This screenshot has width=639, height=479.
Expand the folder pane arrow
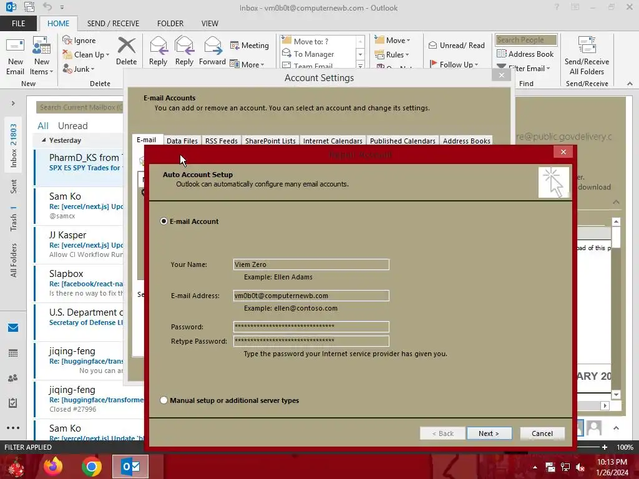[x=13, y=104]
